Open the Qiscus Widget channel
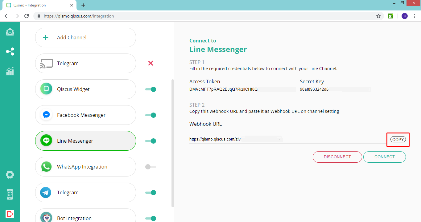Screen dimensions: 421x222 click(85, 89)
